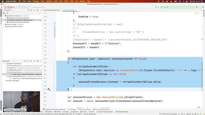Collapse EventsControllers.cs bookmark node
Viewport: 205px width, 115px height.
5,72
